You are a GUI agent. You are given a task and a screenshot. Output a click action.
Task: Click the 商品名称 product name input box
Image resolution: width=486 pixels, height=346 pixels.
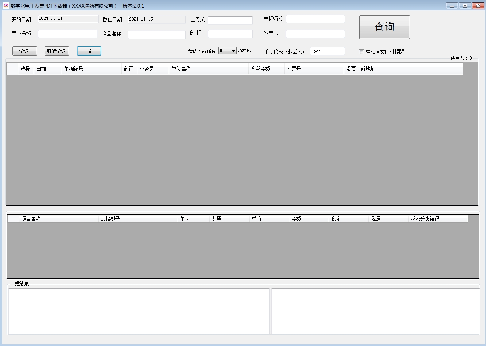pos(156,35)
